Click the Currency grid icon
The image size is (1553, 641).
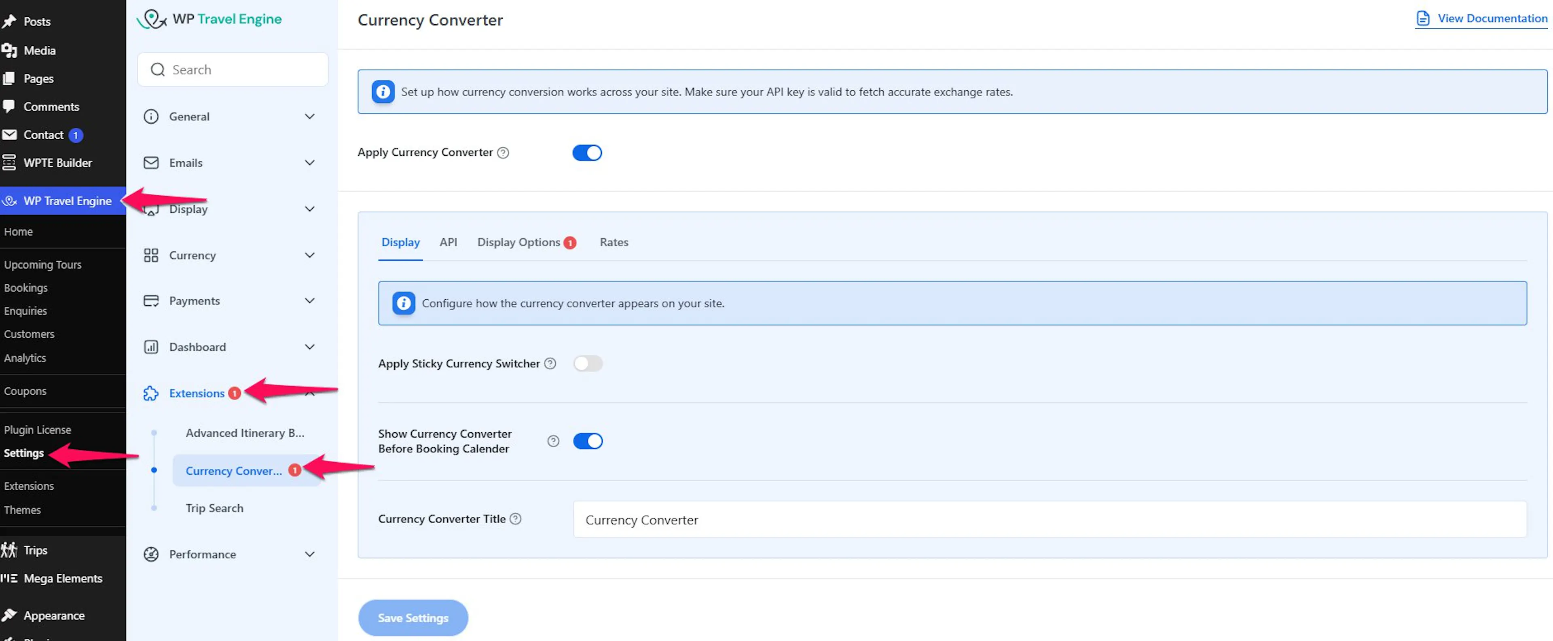coord(151,255)
